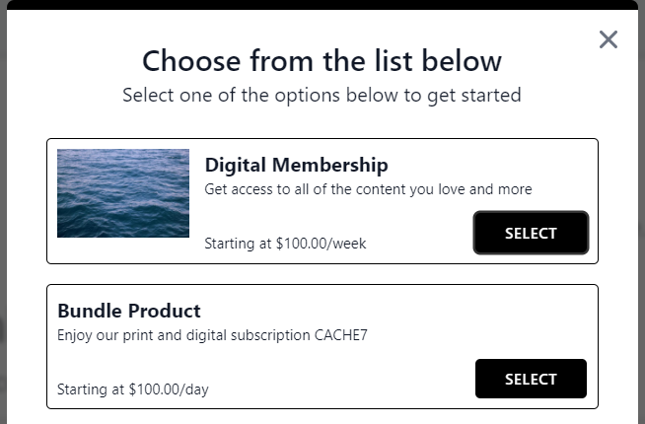Click the white gap between the two cards
The height and width of the screenshot is (424, 645).
pyautogui.click(x=322, y=274)
